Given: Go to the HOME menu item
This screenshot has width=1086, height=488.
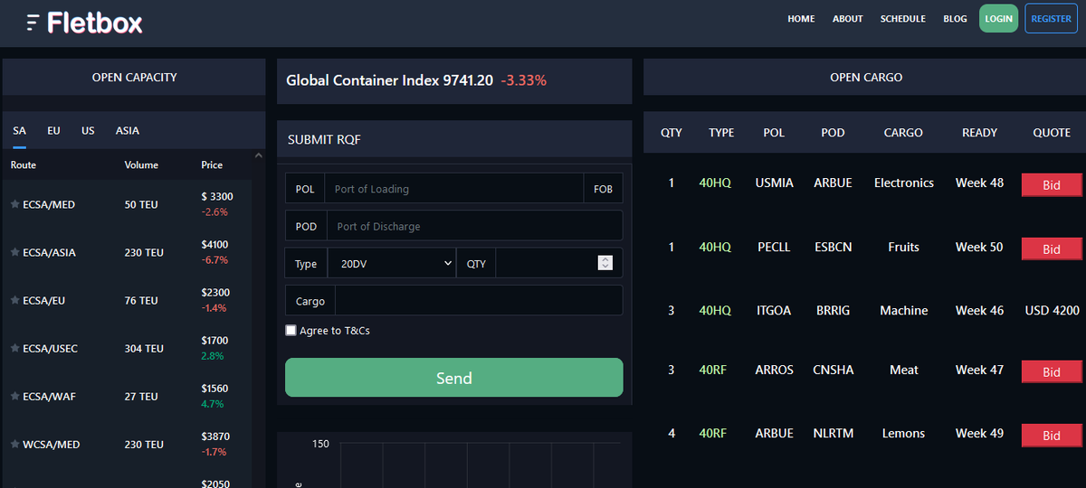Looking at the screenshot, I should point(801,19).
